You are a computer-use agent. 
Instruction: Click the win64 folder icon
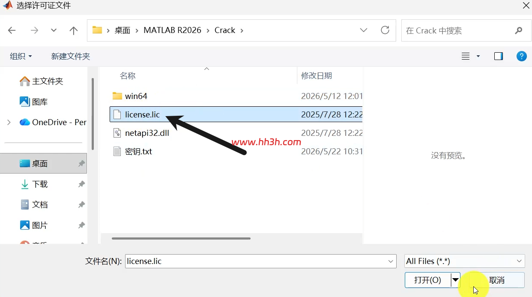pos(117,96)
